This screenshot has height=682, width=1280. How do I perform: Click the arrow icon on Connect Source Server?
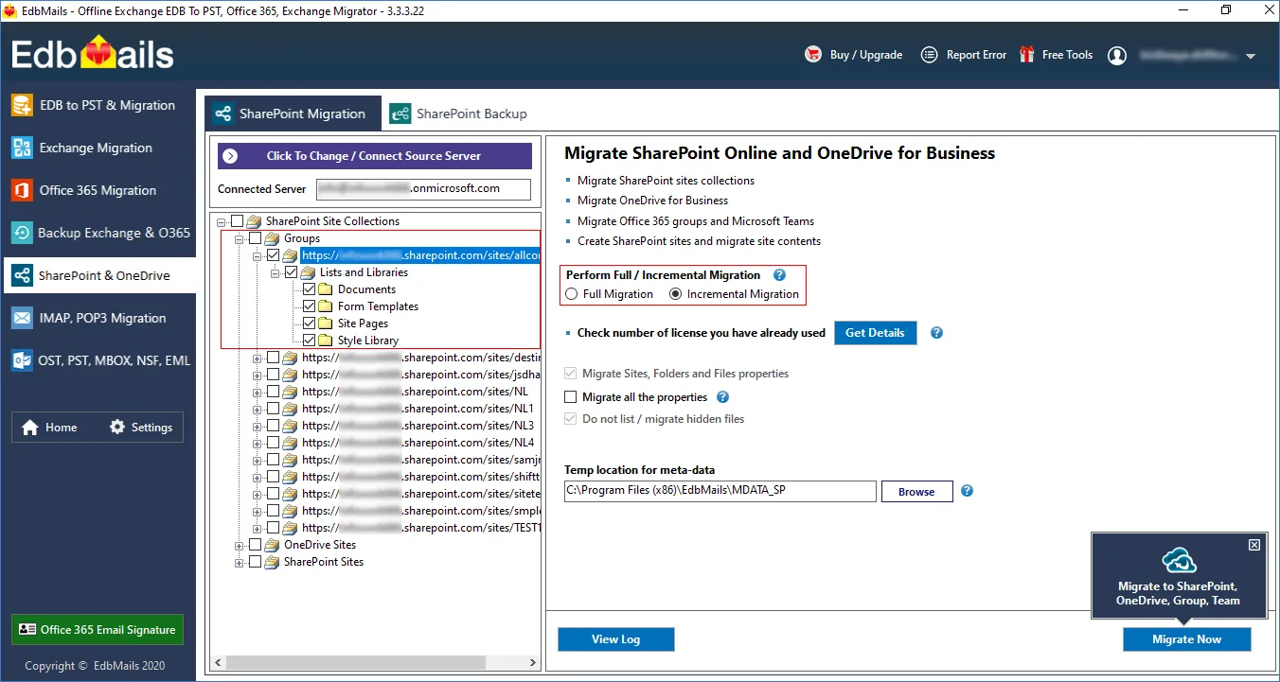[x=230, y=156]
